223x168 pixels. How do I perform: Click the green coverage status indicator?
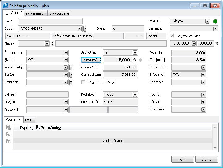[215, 21]
